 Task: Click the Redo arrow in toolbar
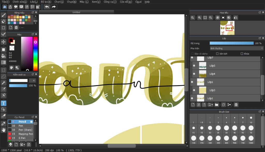54,7
